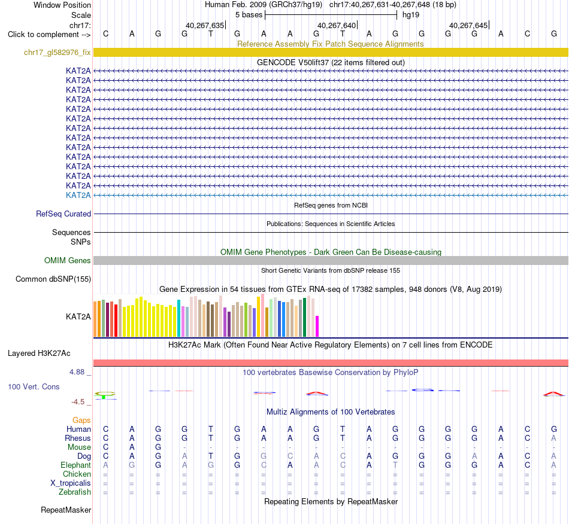569x524 pixels.
Task: Click the 40,267,645 ruler coordinate
Action: (468, 25)
